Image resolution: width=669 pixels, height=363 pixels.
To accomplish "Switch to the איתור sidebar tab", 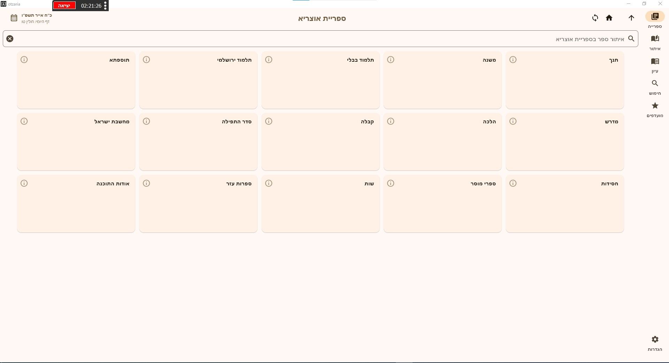I will 655,43.
